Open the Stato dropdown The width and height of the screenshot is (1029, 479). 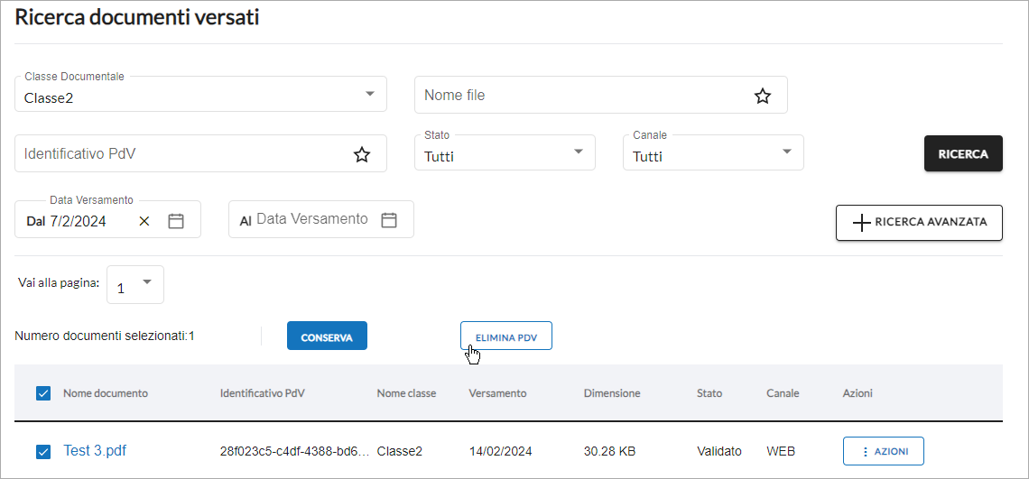[505, 152]
